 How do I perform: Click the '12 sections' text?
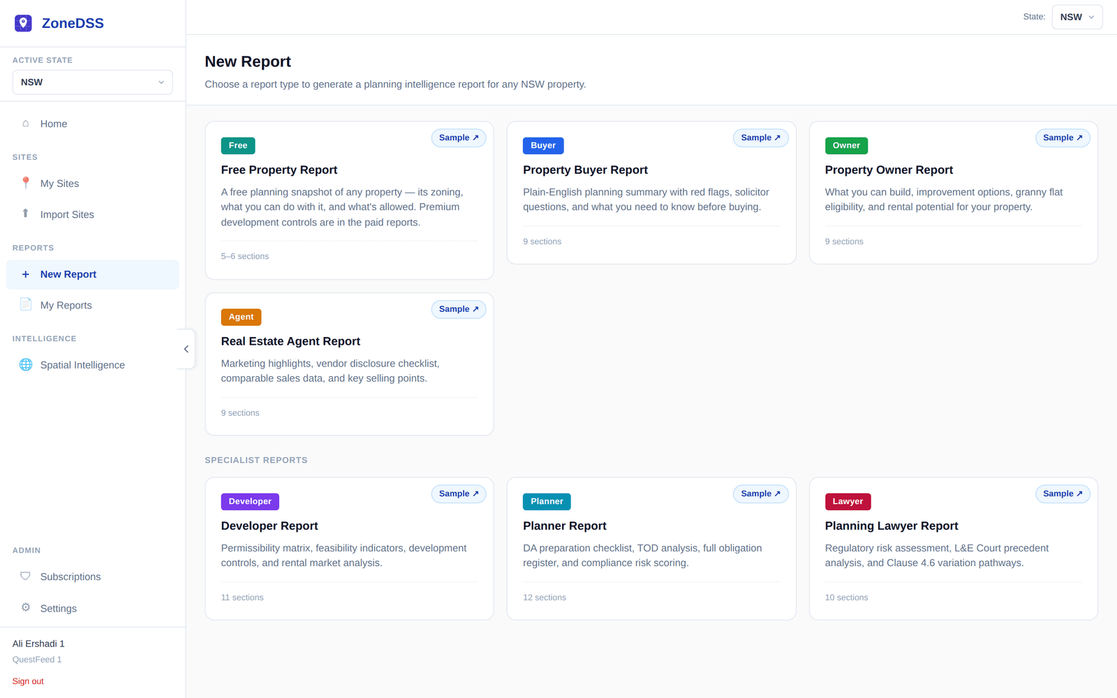click(545, 597)
